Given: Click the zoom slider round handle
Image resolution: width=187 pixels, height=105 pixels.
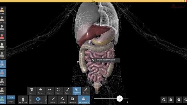Looking at the screenshot, I should click(x=120, y=99).
